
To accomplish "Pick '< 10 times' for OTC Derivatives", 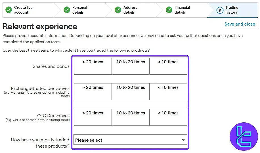I will tap(168, 117).
